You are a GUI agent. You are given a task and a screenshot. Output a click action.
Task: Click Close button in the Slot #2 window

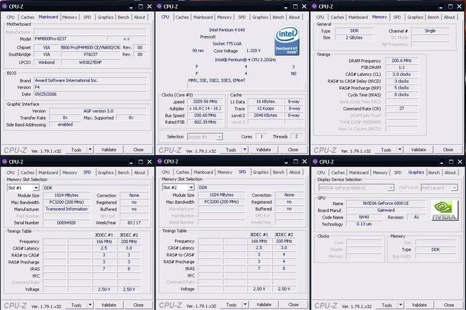293,305
